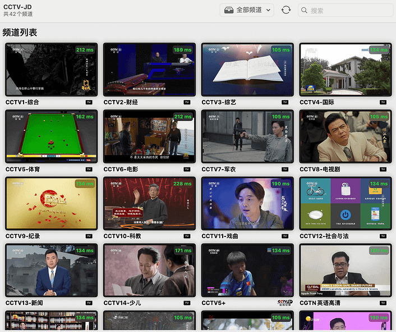The width and height of the screenshot is (396, 332).
Task: Open the CCTV5+ table tennis thumbnail
Action: pos(247,270)
